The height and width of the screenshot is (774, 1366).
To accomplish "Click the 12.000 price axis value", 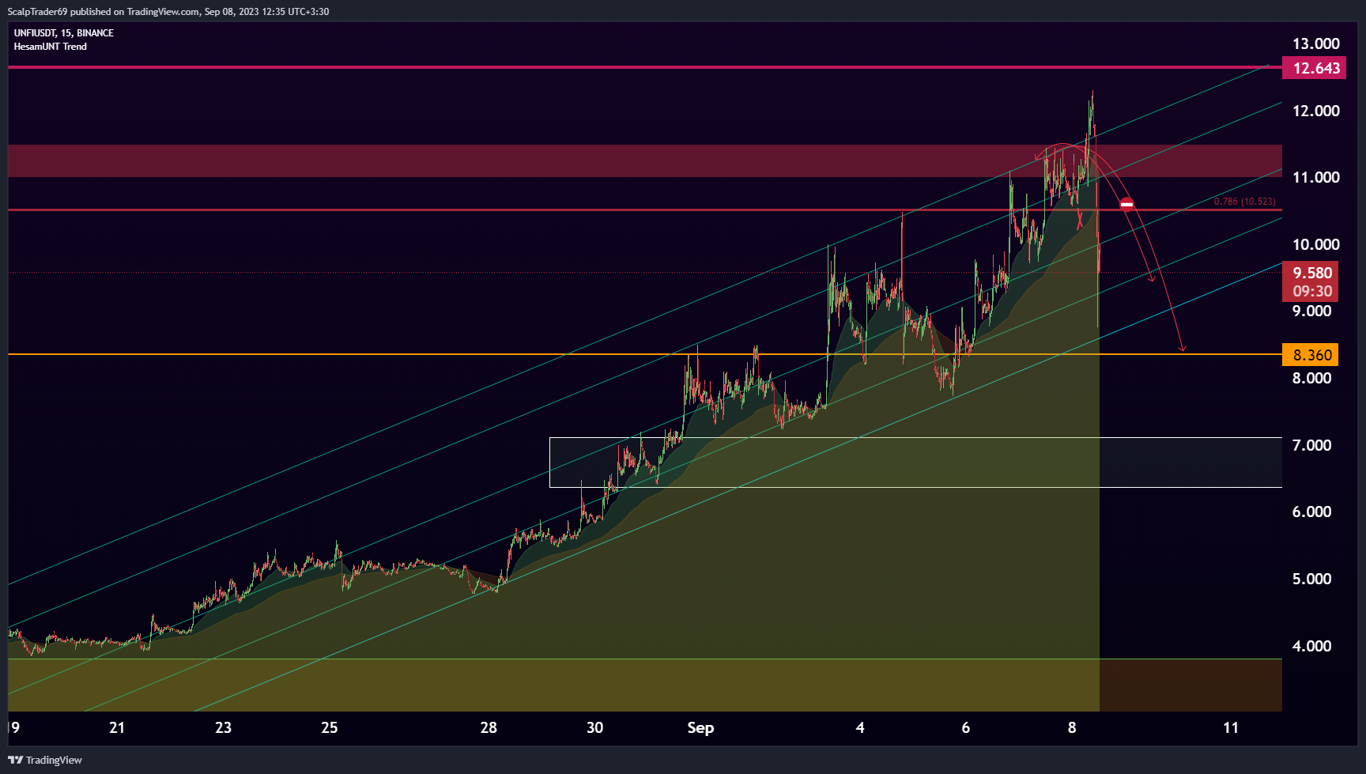I will (x=1315, y=111).
